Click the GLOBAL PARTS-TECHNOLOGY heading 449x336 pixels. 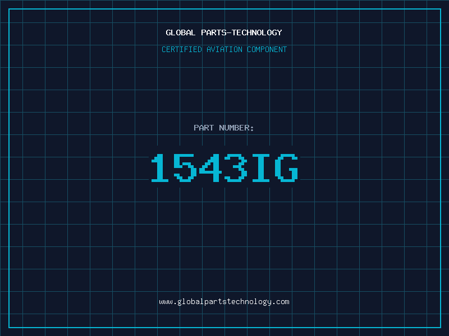pos(224,32)
